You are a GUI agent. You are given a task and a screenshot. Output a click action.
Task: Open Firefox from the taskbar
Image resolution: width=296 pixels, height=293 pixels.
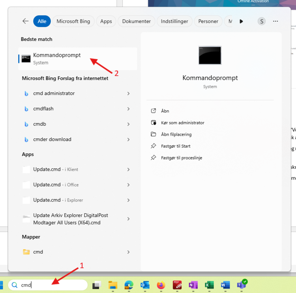tap(161, 285)
